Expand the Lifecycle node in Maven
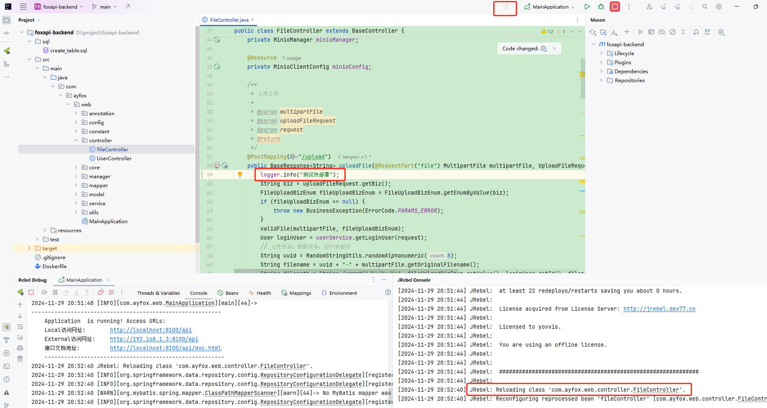767x408 pixels. [x=601, y=54]
